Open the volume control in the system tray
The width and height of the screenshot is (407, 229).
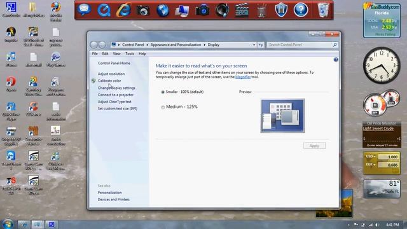pos(377,225)
